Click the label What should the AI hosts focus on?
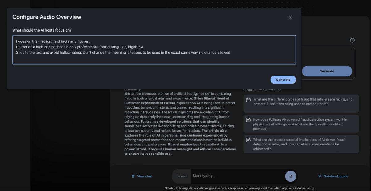Screen dimensions: 371x191 click(42, 30)
